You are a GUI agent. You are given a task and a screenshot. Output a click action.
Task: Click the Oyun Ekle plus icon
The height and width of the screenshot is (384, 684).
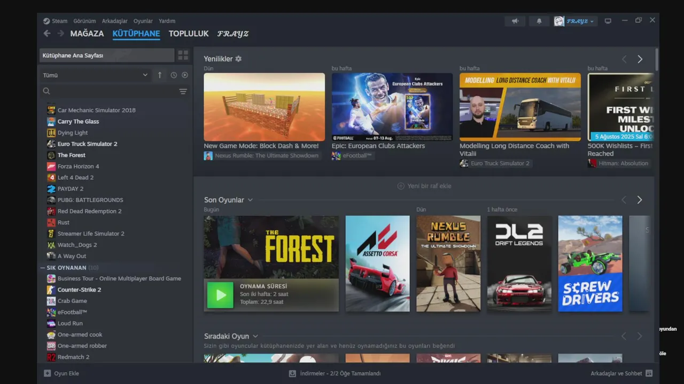(x=47, y=373)
